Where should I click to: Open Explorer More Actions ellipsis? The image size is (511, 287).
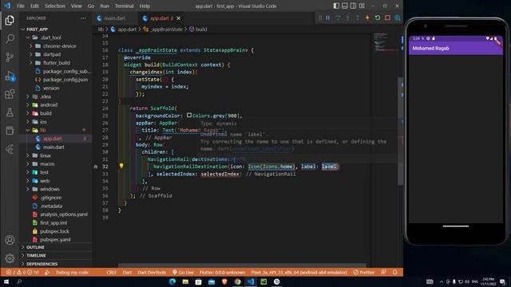click(x=83, y=18)
